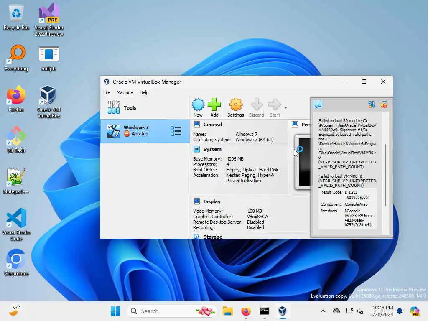Open the Everything search desktop shortcut
428x321 pixels.
pos(16,58)
